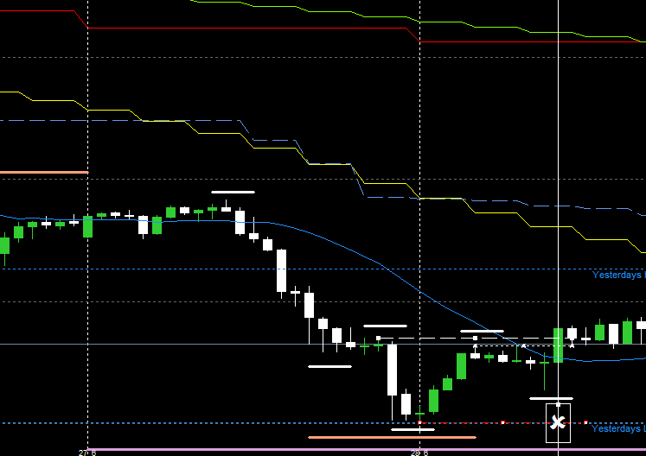
Task: Select the upper Yesterdays level label
Action: click(x=618, y=275)
